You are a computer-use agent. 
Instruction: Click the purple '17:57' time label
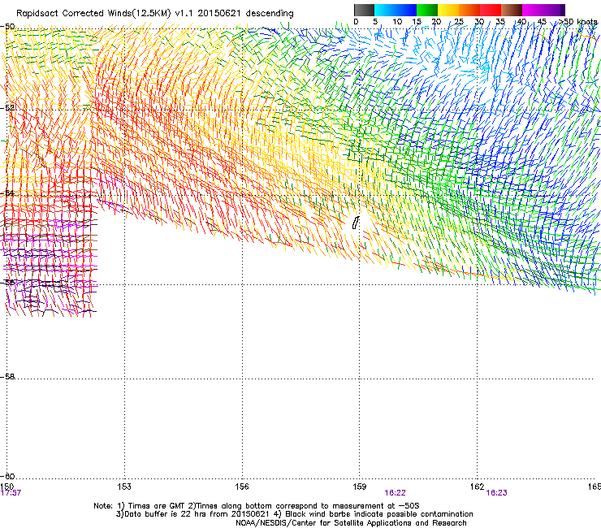pos(11,493)
